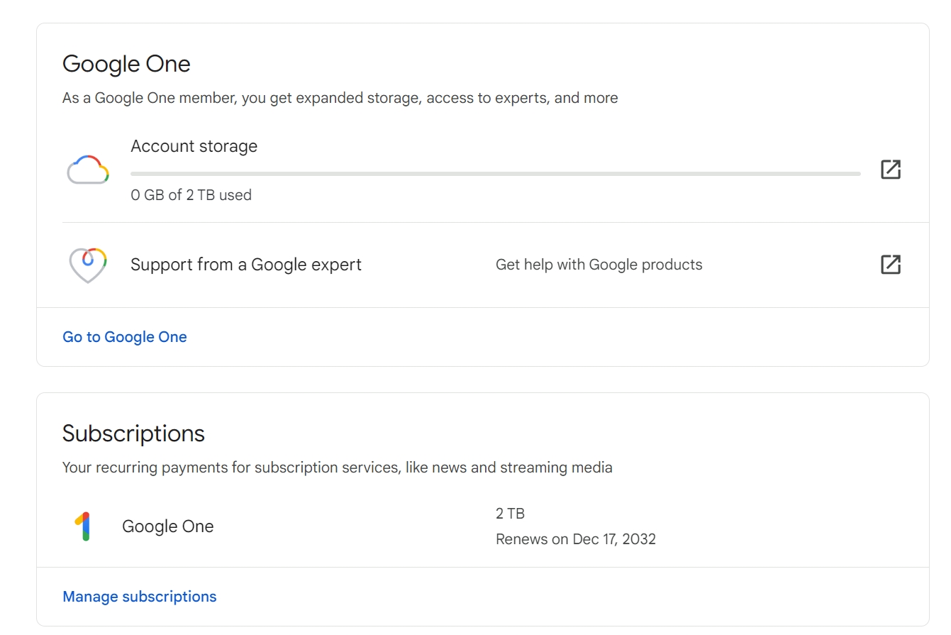Screen dimensions: 951x635
Task: Open Account storage external link icon
Action: (890, 170)
